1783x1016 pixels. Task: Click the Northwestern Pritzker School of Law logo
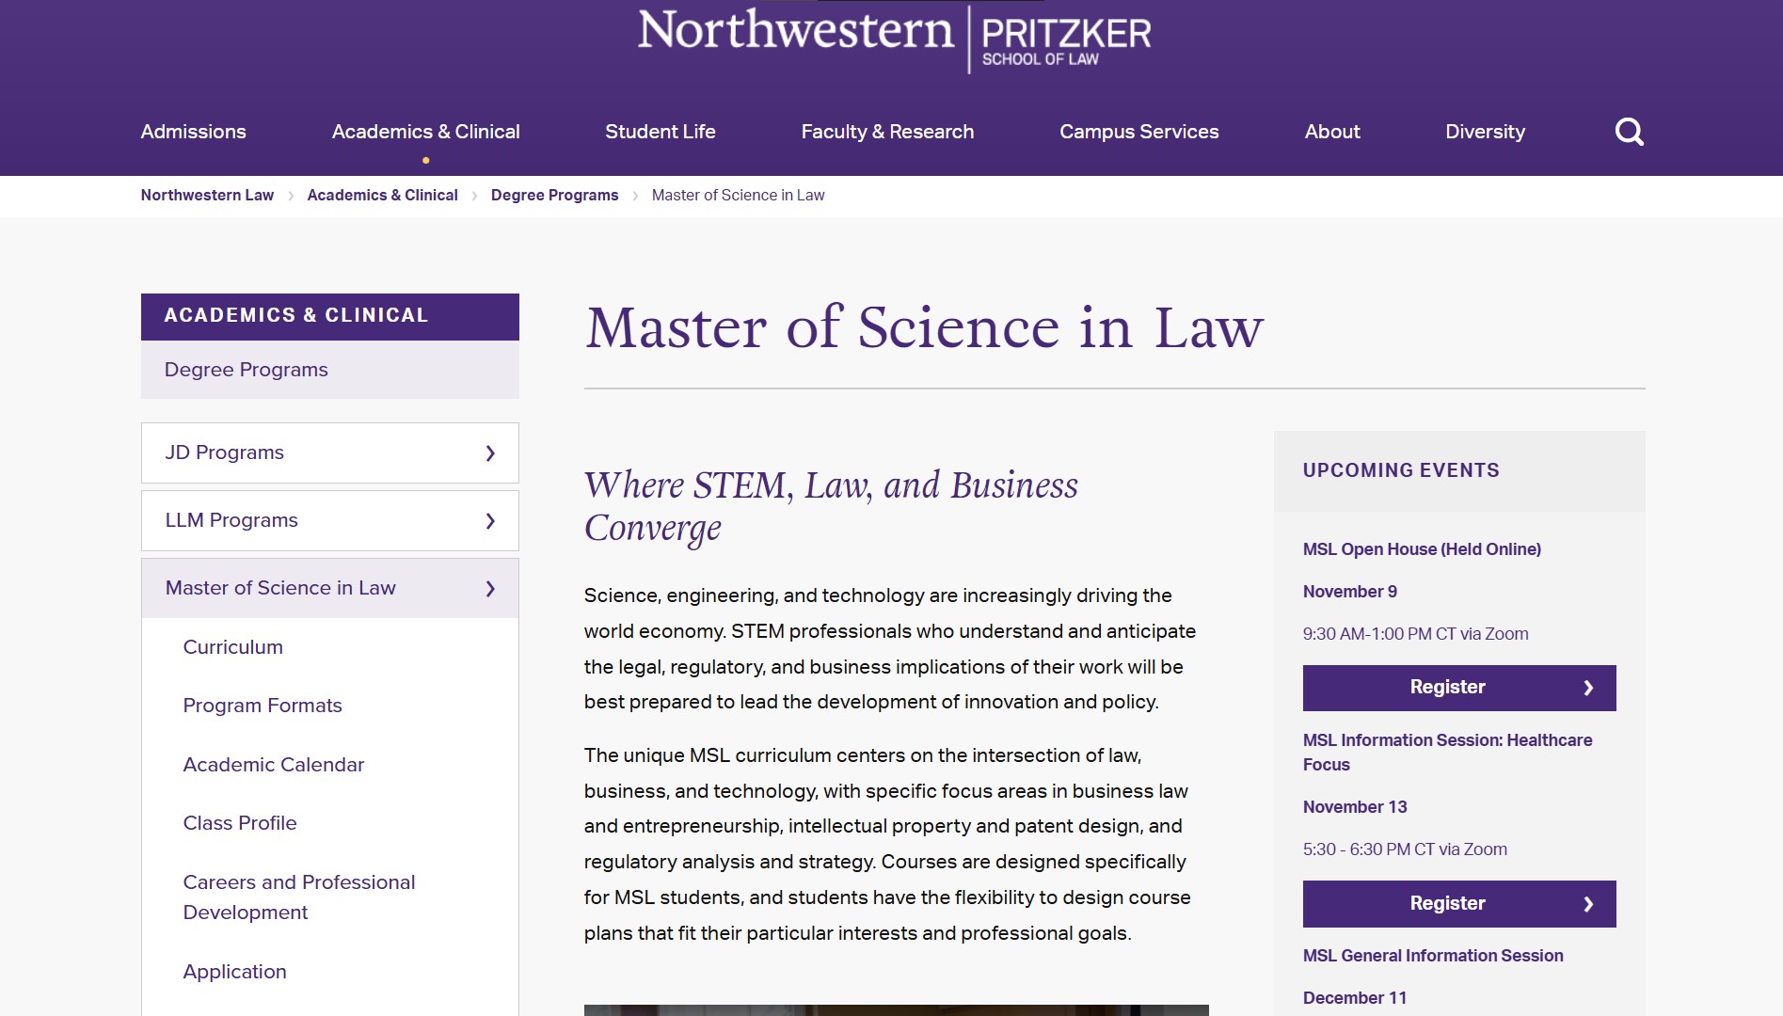point(894,40)
